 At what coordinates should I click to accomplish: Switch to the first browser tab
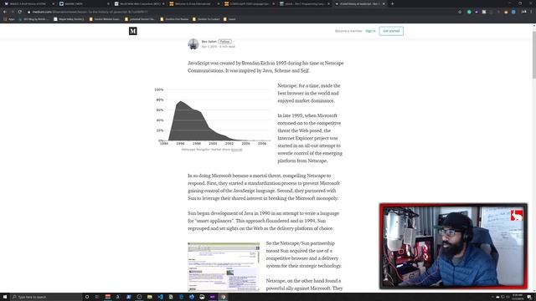(29, 3)
